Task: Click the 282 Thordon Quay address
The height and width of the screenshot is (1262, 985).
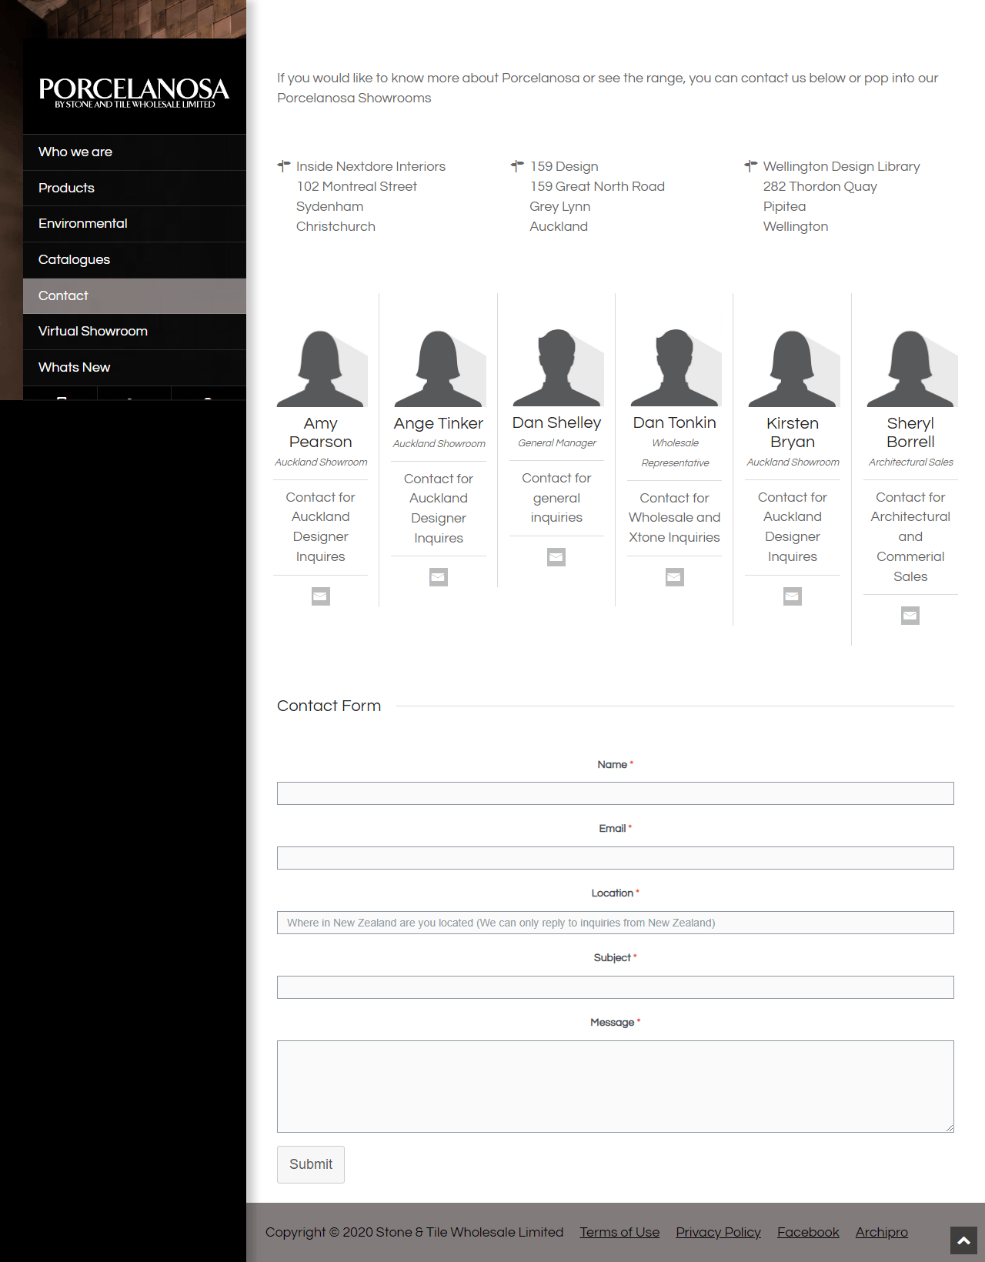Action: [x=820, y=186]
